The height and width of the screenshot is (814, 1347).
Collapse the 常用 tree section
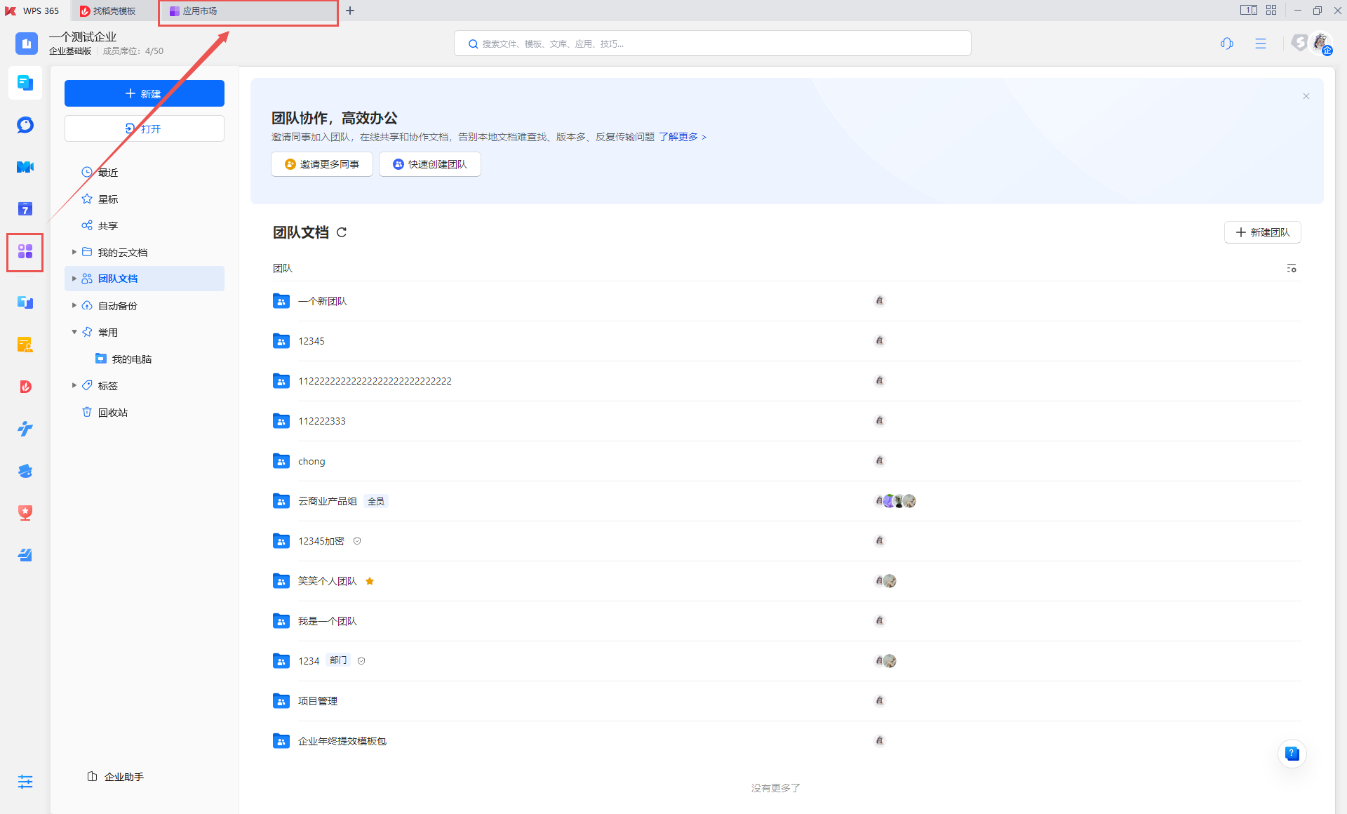pyautogui.click(x=74, y=332)
